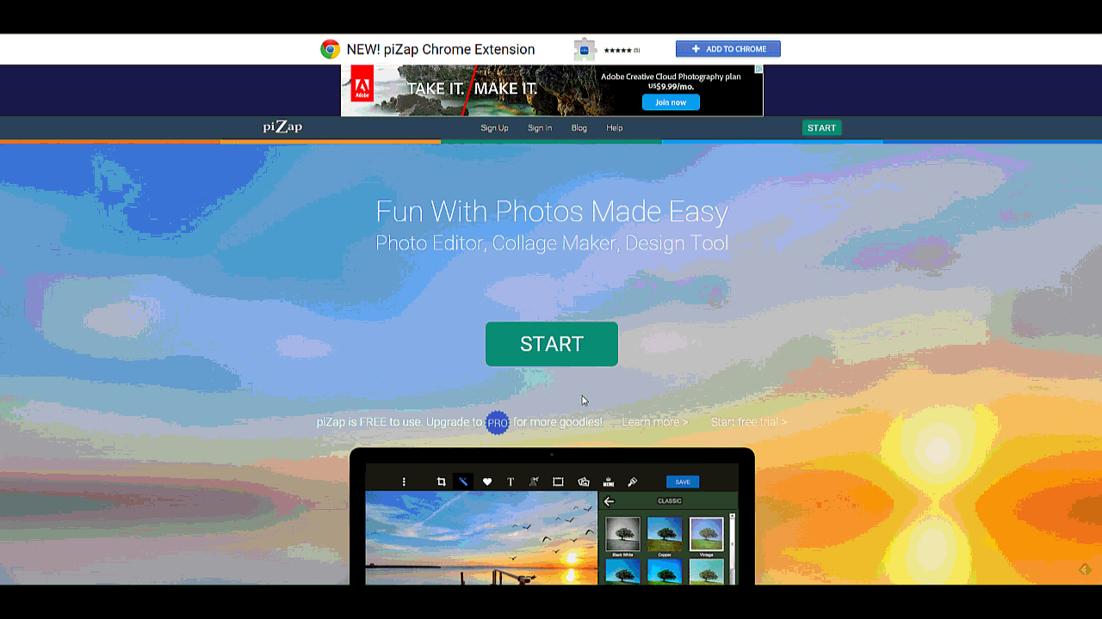Follow the Start free trial link
Screen dimensions: 1102x619
(749, 422)
